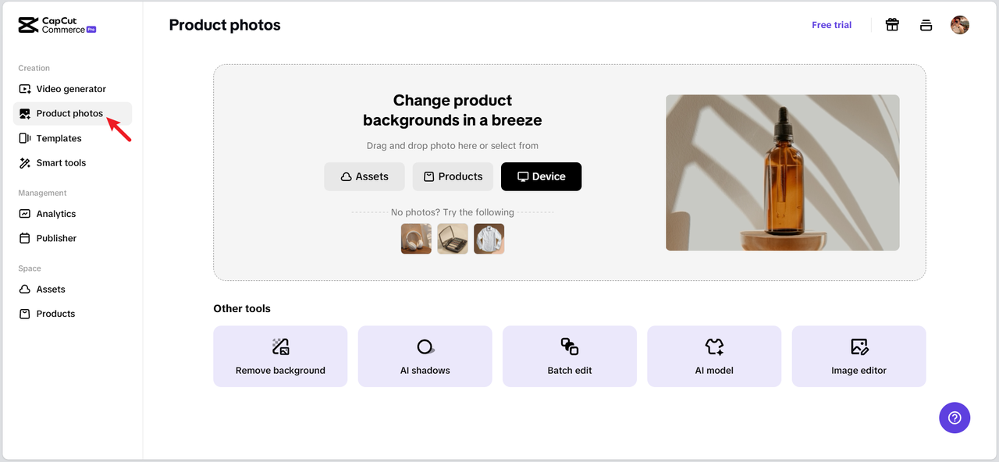Open Analytics under Management
Viewport: 999px width, 462px height.
click(x=55, y=214)
